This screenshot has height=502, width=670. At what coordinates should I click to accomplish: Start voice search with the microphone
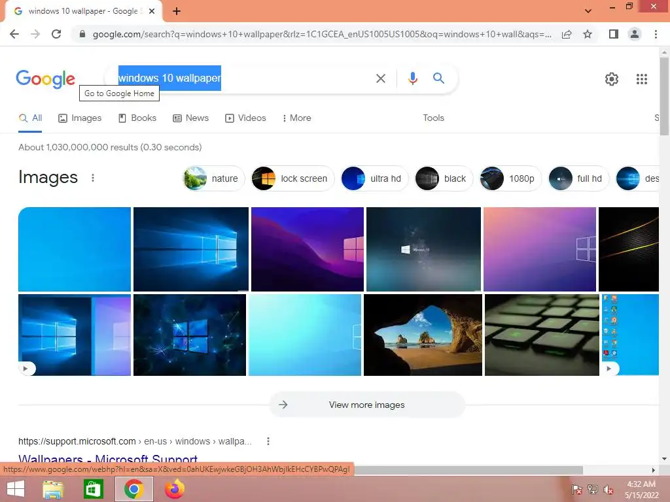pos(412,78)
